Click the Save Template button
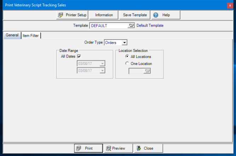This screenshot has height=156, width=236. click(x=134, y=15)
